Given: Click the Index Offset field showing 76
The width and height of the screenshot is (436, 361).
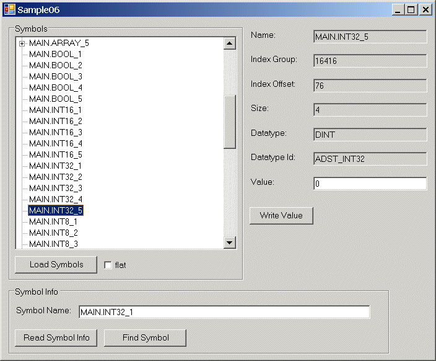Looking at the screenshot, I should [x=370, y=86].
